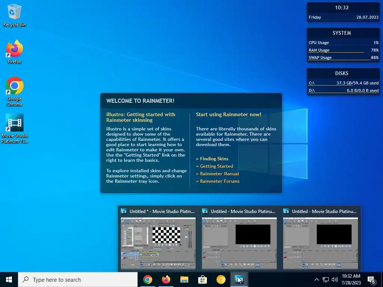
Task: Open the notification center icon
Action: pos(371,280)
